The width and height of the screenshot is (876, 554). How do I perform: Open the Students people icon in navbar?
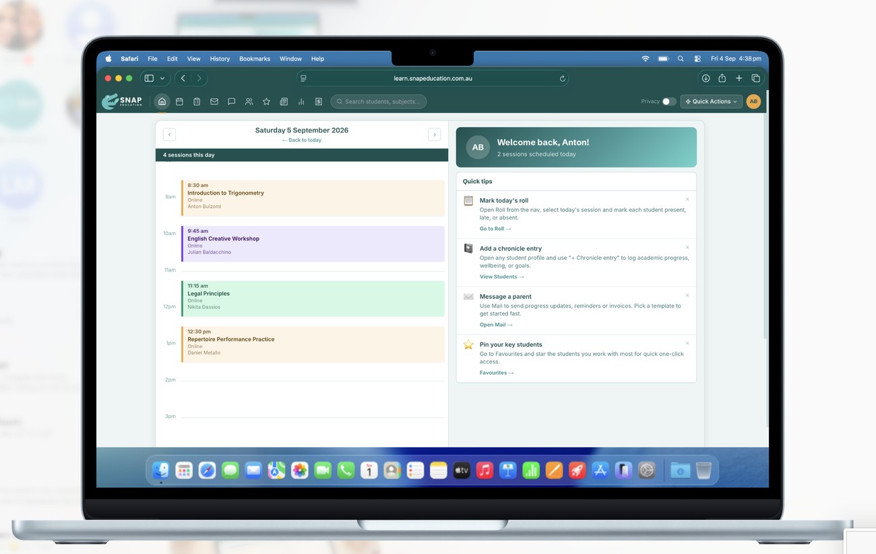(249, 102)
